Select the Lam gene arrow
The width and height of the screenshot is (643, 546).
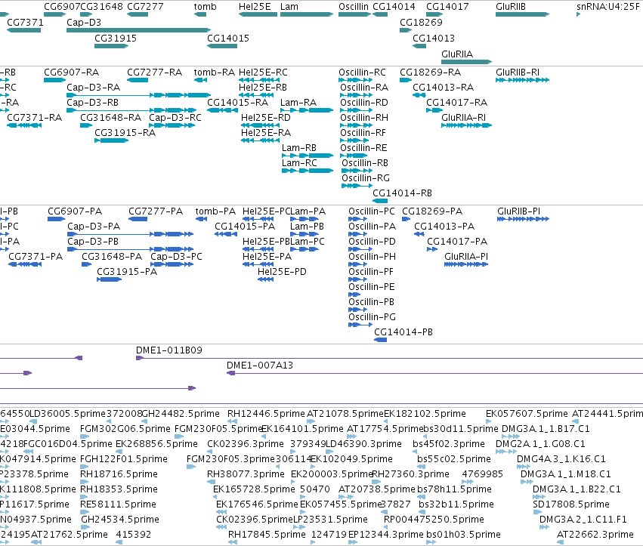(307, 14)
